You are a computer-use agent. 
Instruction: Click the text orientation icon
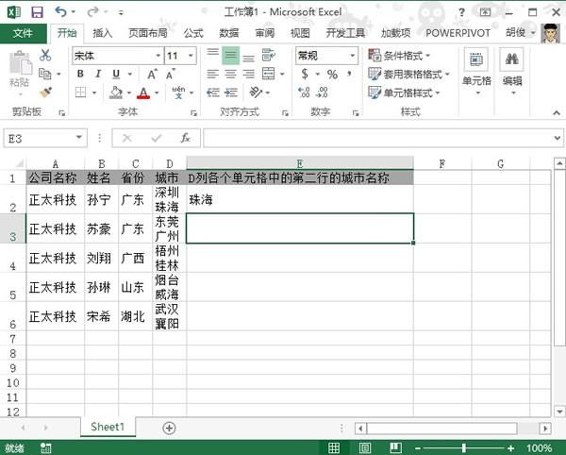[x=256, y=93]
